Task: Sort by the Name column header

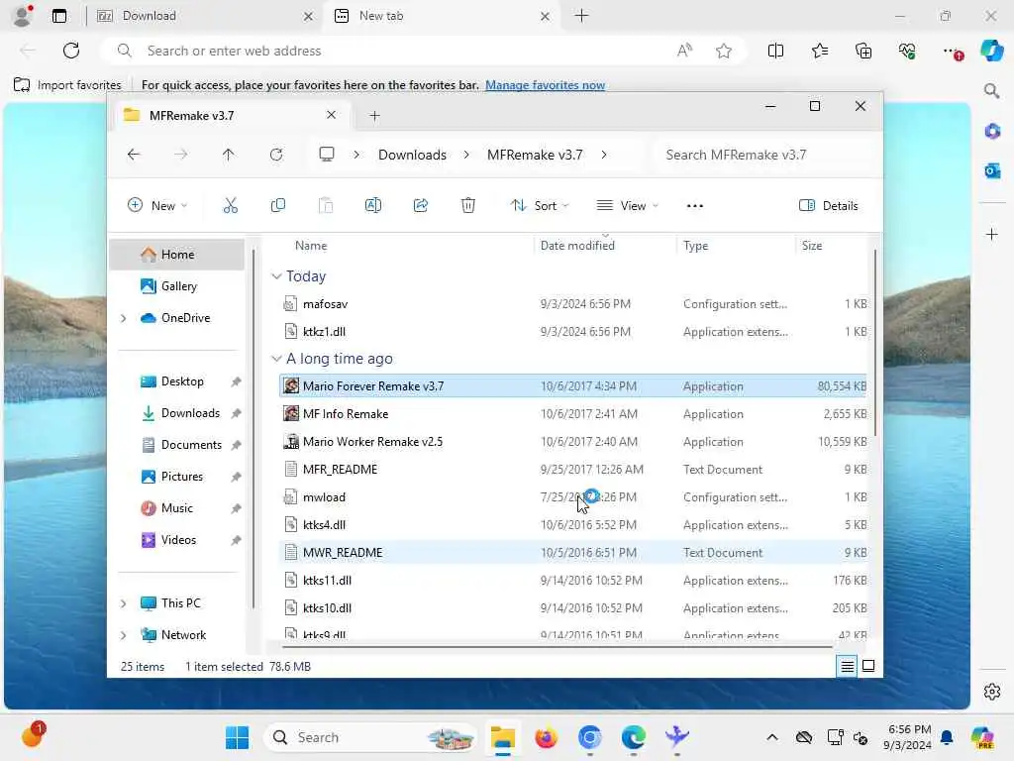Action: tap(311, 246)
